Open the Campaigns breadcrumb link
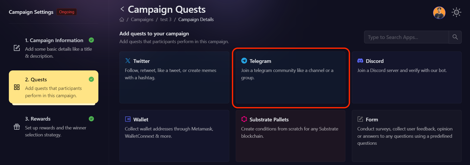Image resolution: width=470 pixels, height=165 pixels. pyautogui.click(x=142, y=19)
